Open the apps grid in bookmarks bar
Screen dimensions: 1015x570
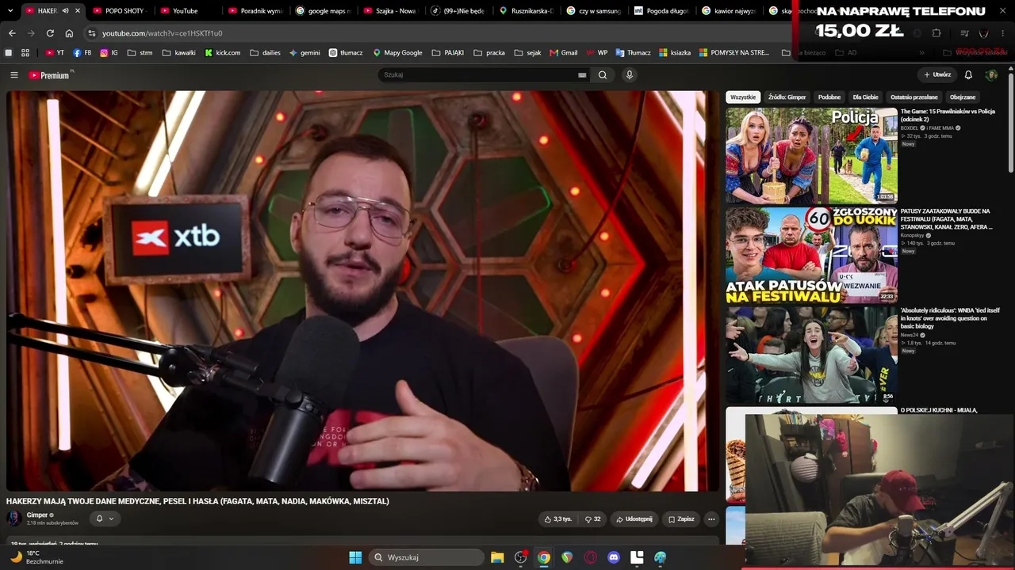click(25, 53)
